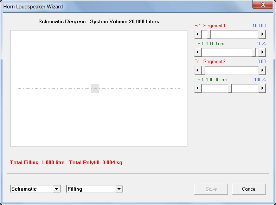Viewport: 276px width, 205px height.
Task: Click right arrow of Fr1 Segment 2 slider
Action: tap(262, 70)
